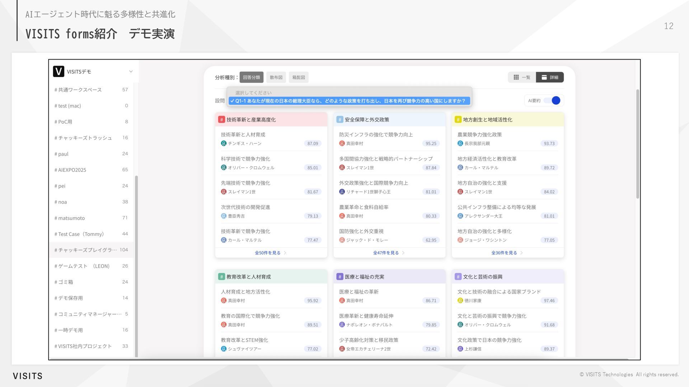The width and height of the screenshot is (689, 387).
Task: Open AIEXPO2025 workspace
Action: (91, 170)
